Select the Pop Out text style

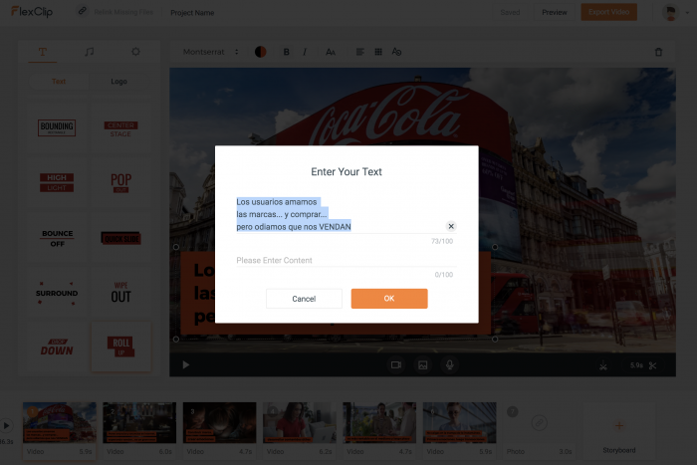[120, 182]
